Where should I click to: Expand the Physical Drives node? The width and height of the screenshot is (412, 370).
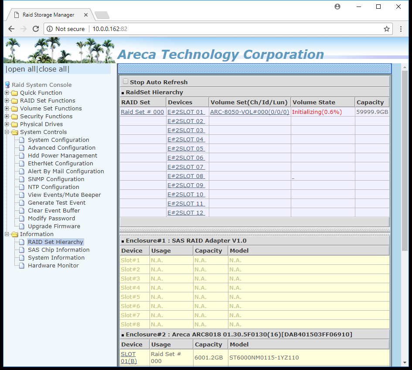point(7,124)
